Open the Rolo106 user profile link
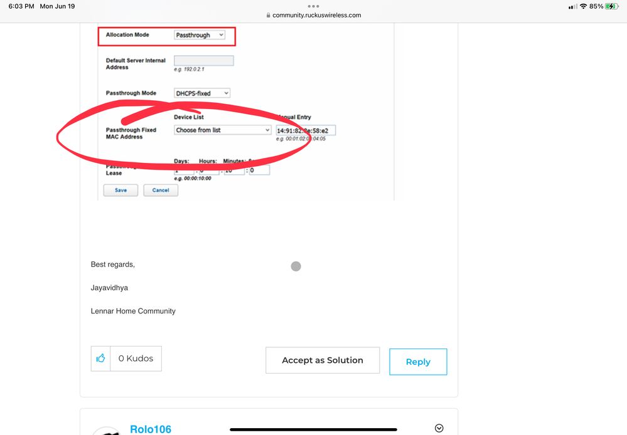Screen dimensions: 627x435 (150, 429)
